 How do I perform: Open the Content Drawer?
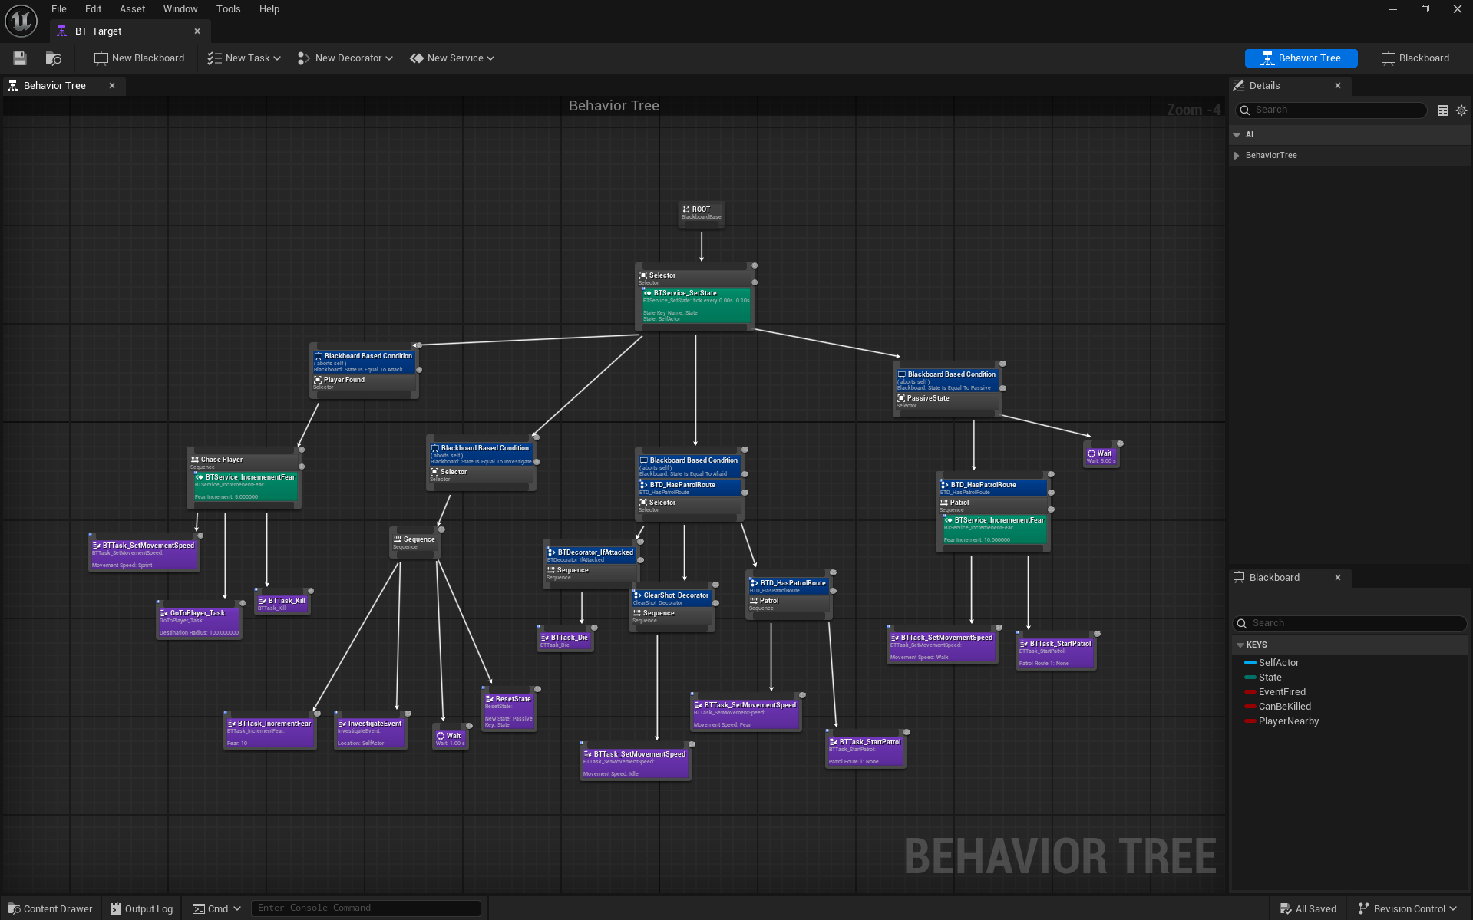[49, 908]
